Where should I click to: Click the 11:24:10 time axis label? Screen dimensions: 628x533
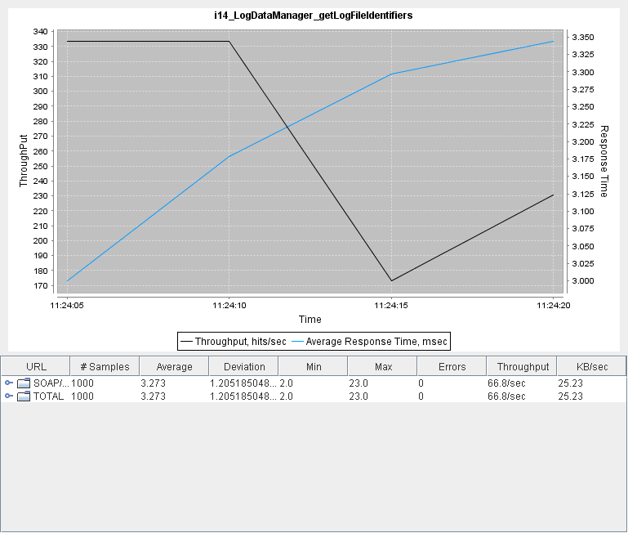point(229,306)
